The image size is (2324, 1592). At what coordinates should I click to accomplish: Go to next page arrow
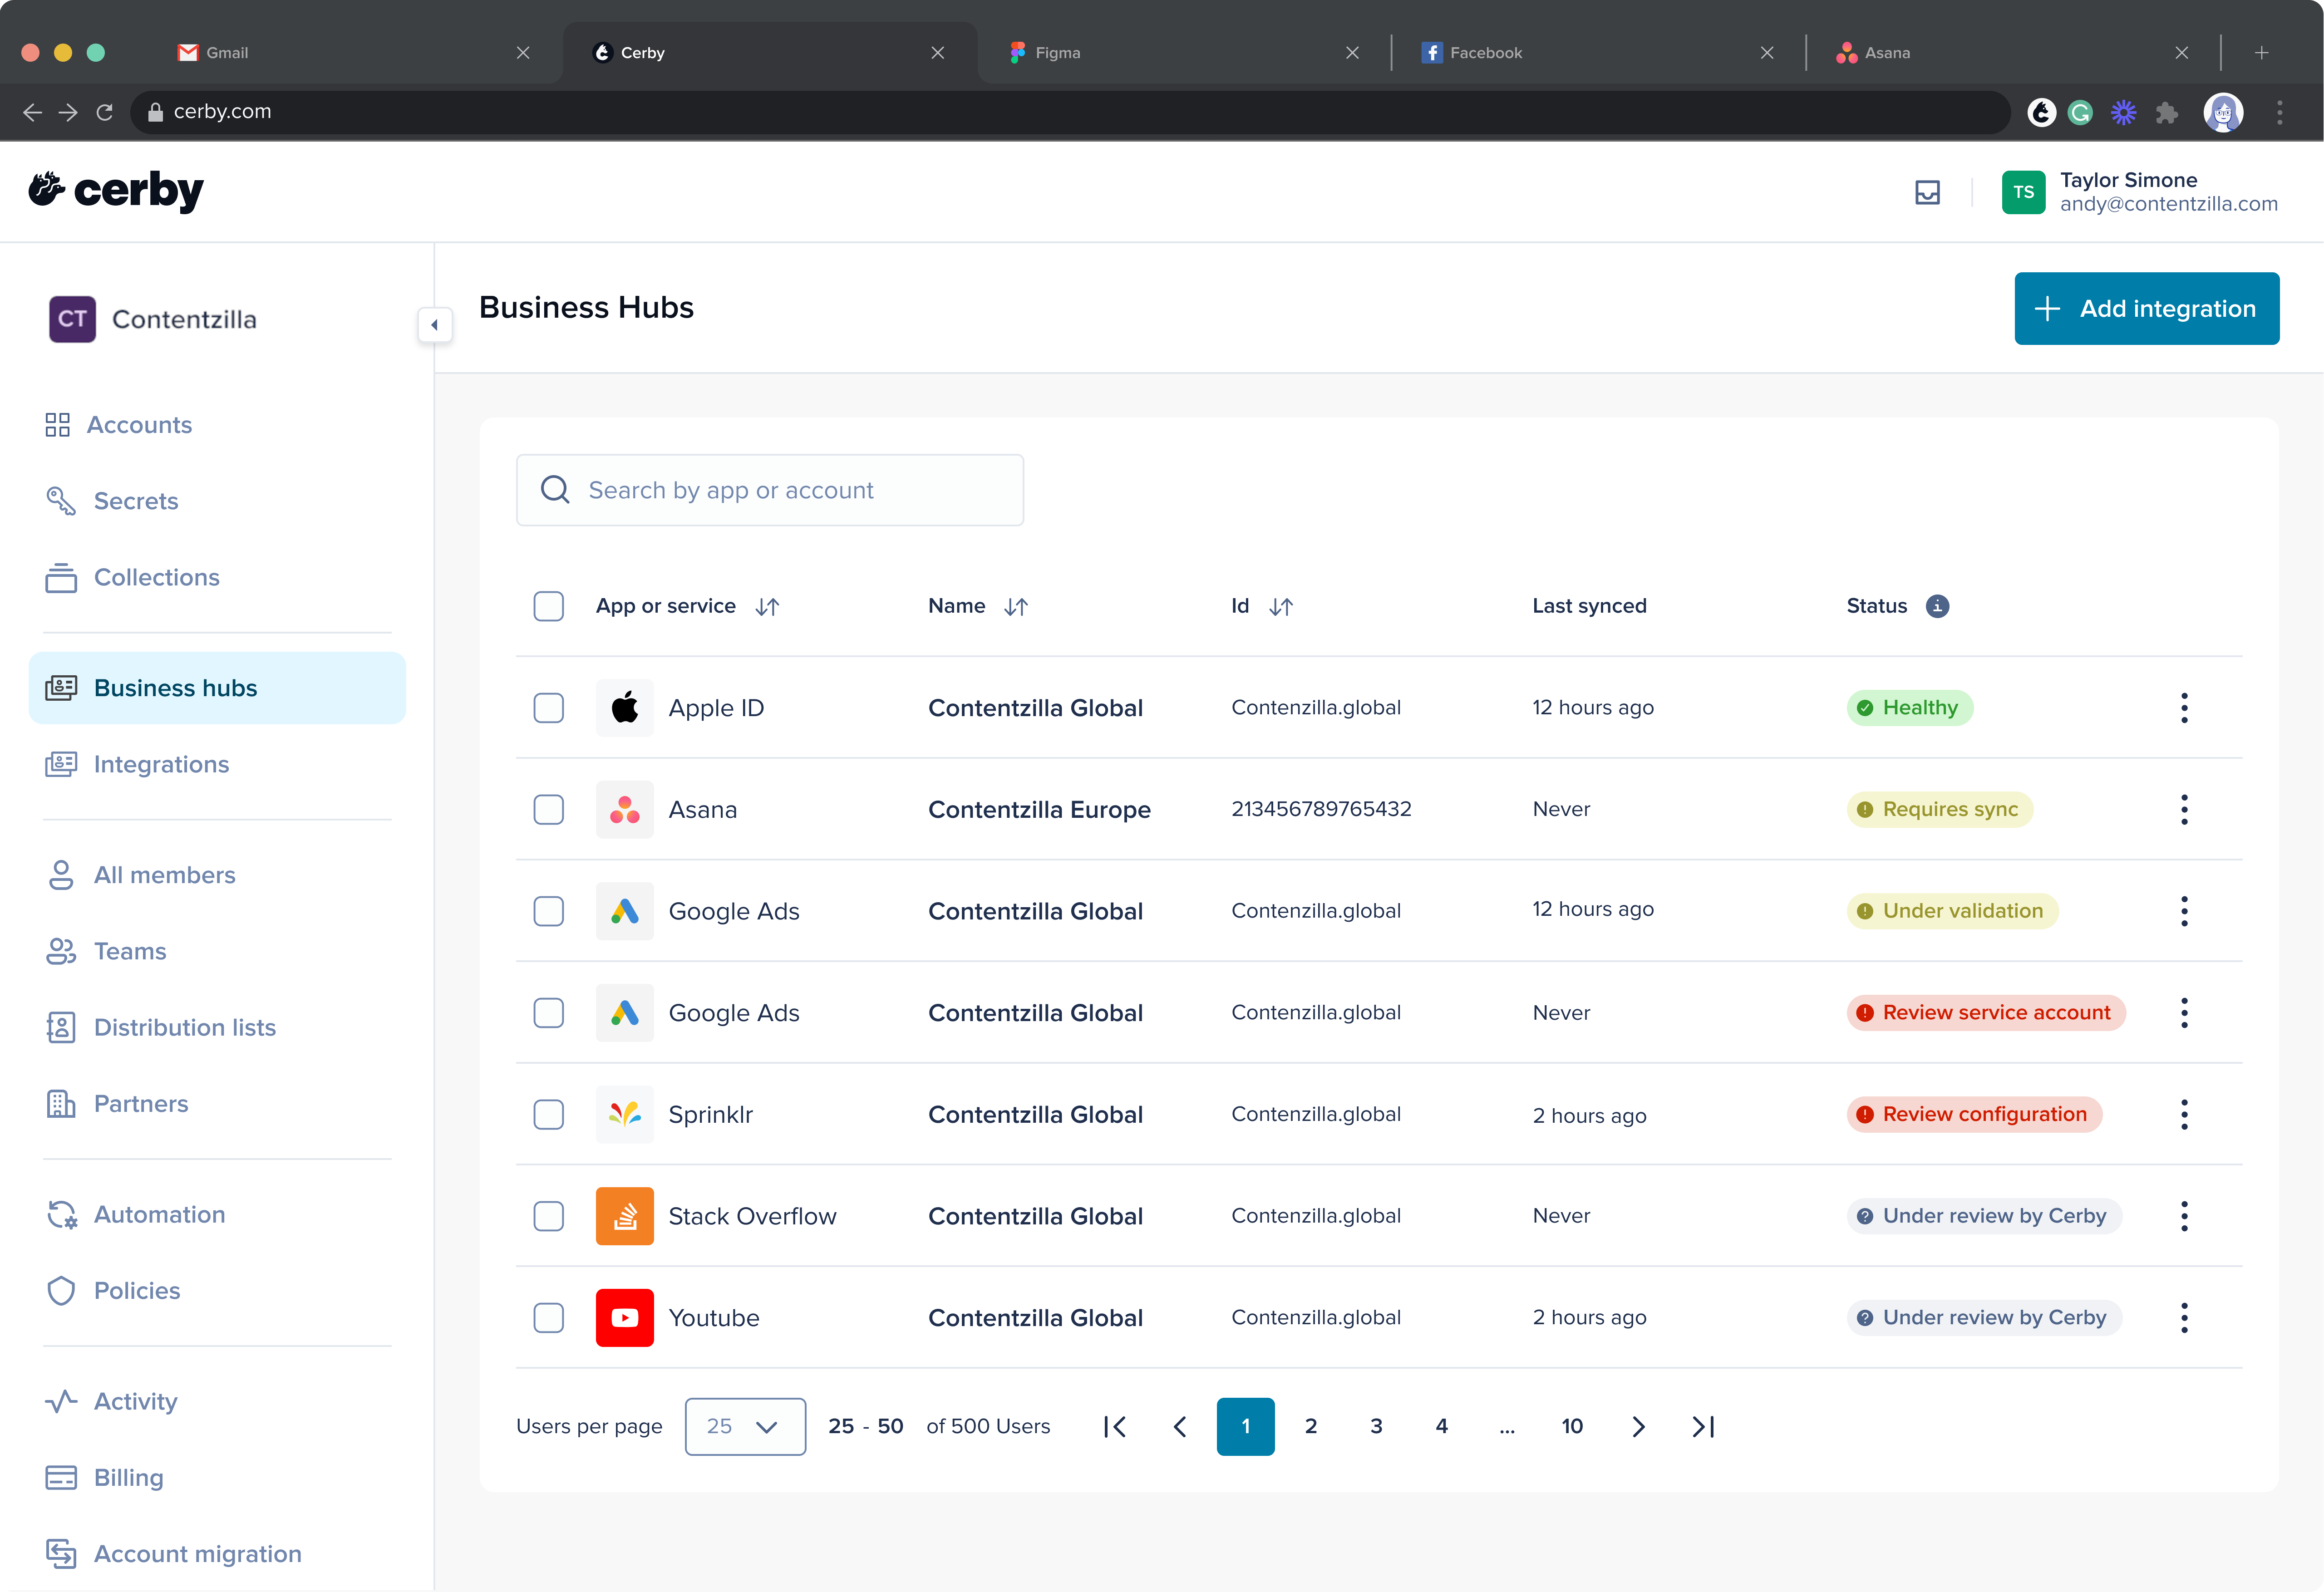pos(1638,1426)
